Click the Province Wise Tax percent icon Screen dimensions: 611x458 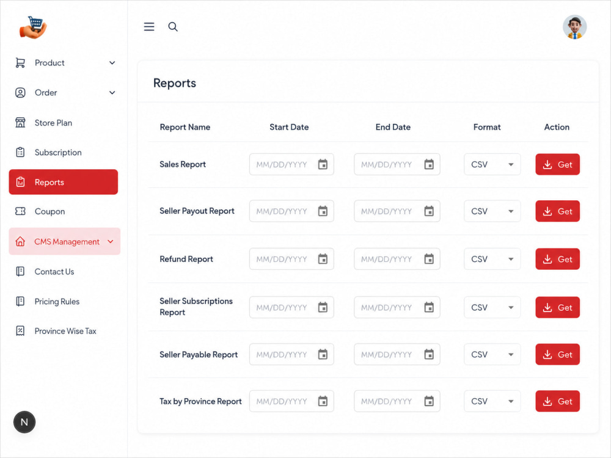coord(20,331)
